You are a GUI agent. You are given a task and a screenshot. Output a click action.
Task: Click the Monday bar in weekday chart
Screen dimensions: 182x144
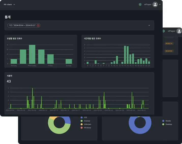click(x=14, y=61)
